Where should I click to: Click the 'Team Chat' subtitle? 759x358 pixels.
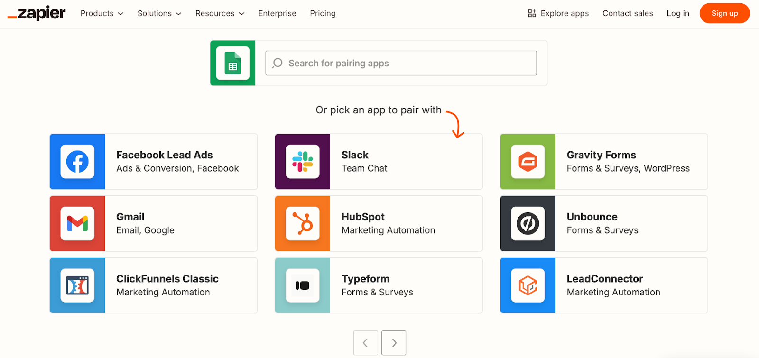(364, 168)
